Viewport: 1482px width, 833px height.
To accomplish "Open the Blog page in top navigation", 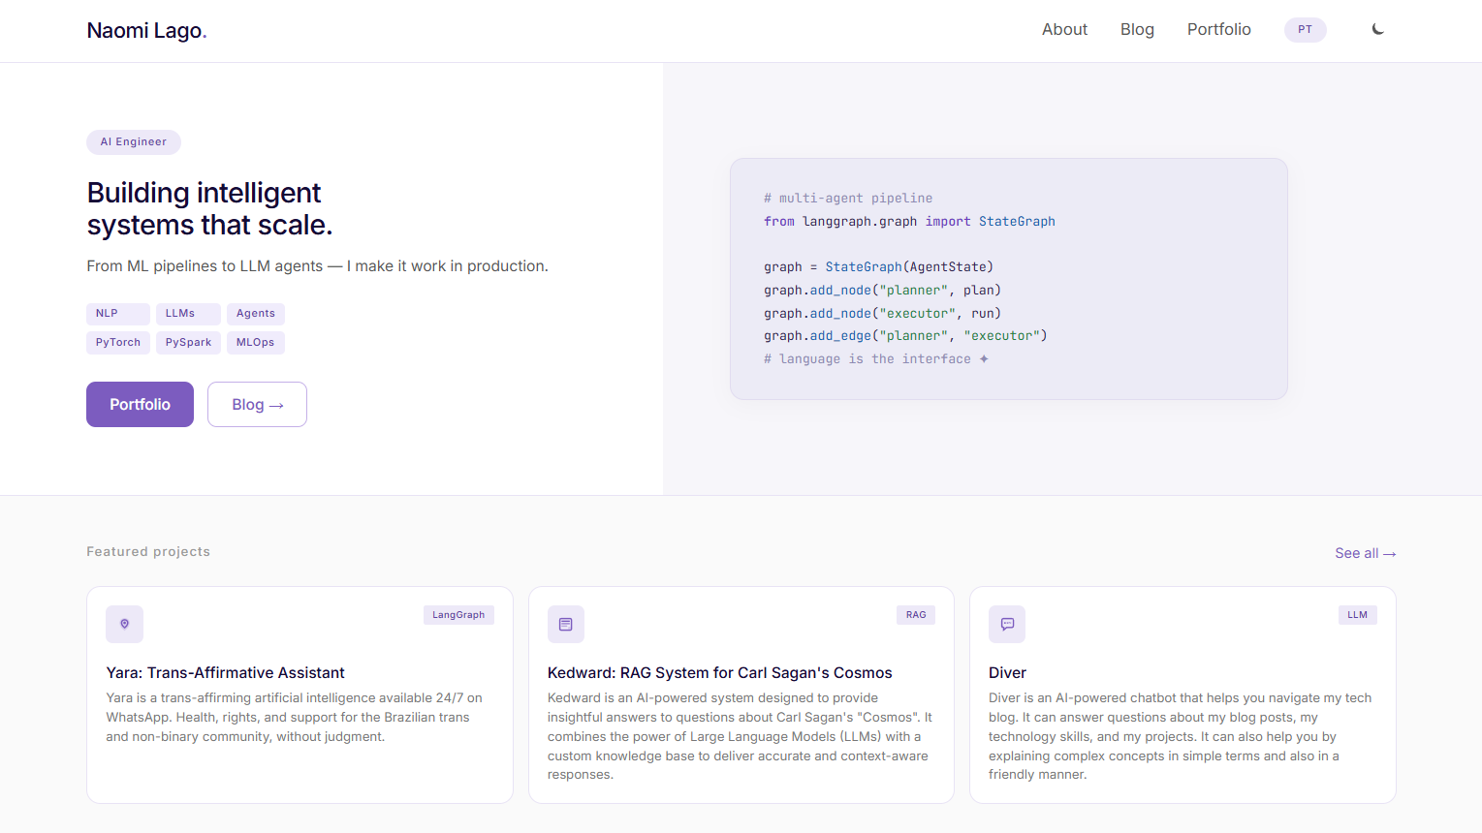I will pos(1137,30).
